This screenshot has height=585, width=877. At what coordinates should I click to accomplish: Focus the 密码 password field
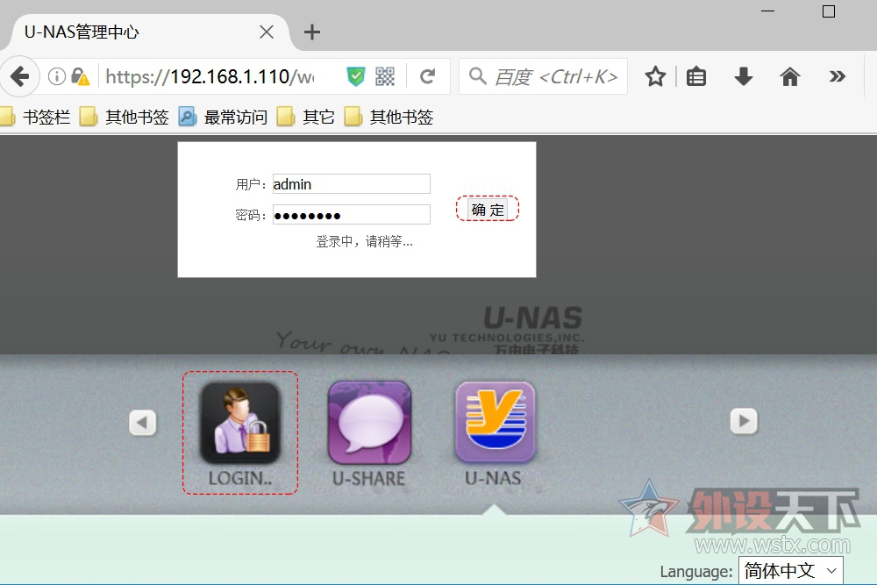coord(352,215)
